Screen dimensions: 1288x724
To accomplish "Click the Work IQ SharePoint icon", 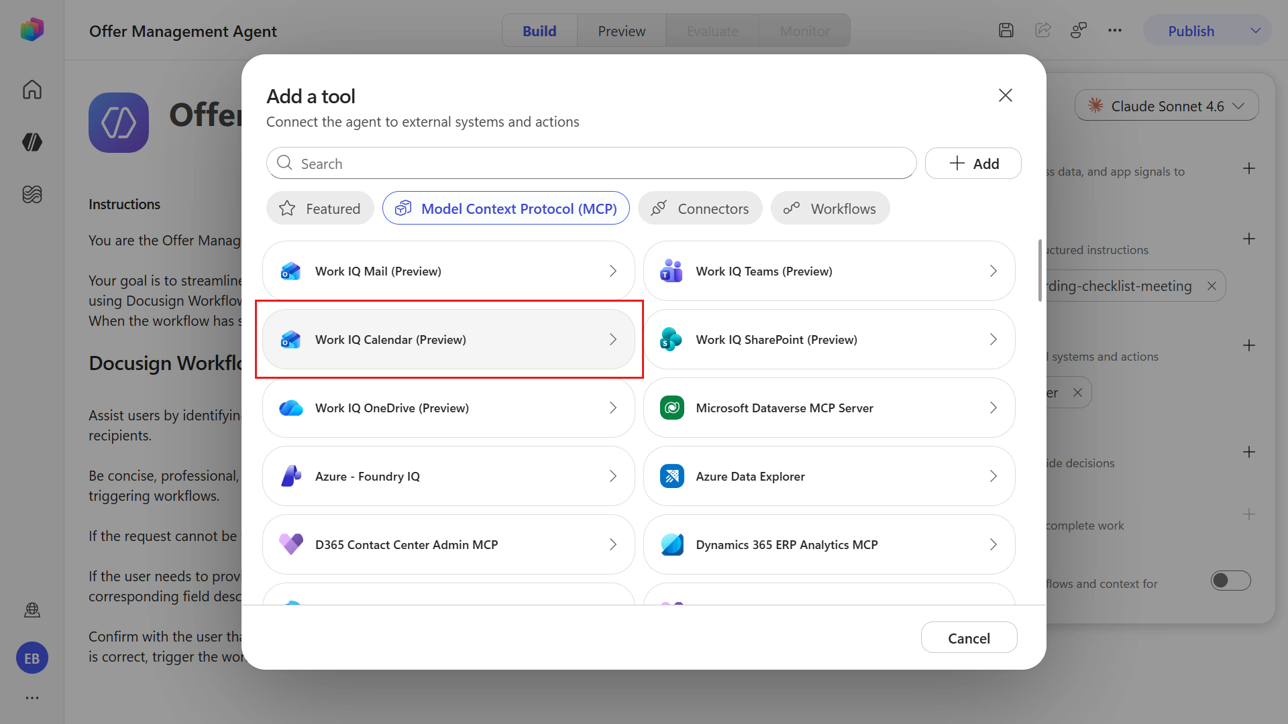I will pos(672,339).
